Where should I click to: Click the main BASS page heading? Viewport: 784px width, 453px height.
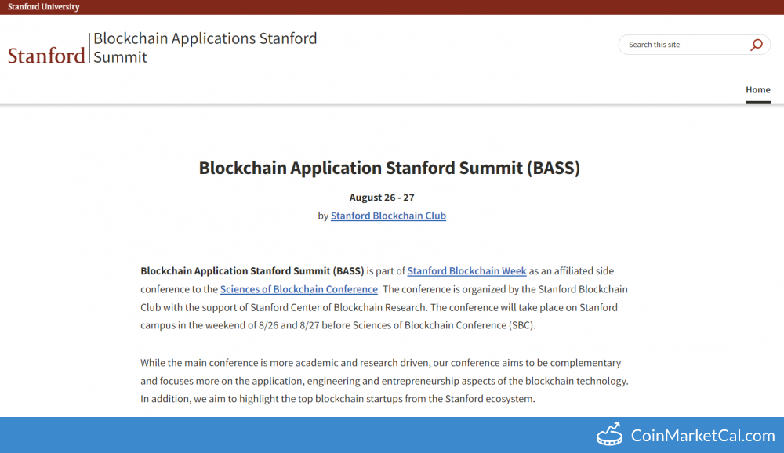pos(389,168)
